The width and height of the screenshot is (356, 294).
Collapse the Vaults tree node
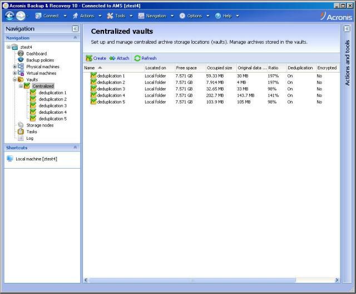(x=14, y=79)
